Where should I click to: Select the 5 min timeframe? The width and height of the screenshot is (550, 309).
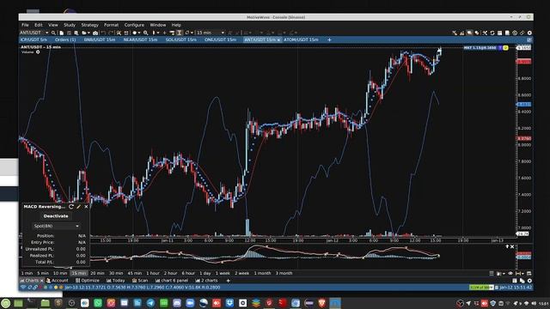(43, 273)
